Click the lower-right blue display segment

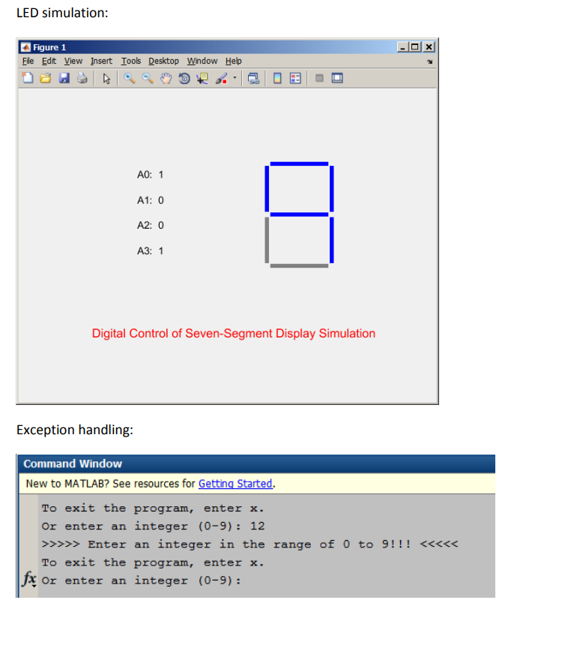pyautogui.click(x=332, y=240)
